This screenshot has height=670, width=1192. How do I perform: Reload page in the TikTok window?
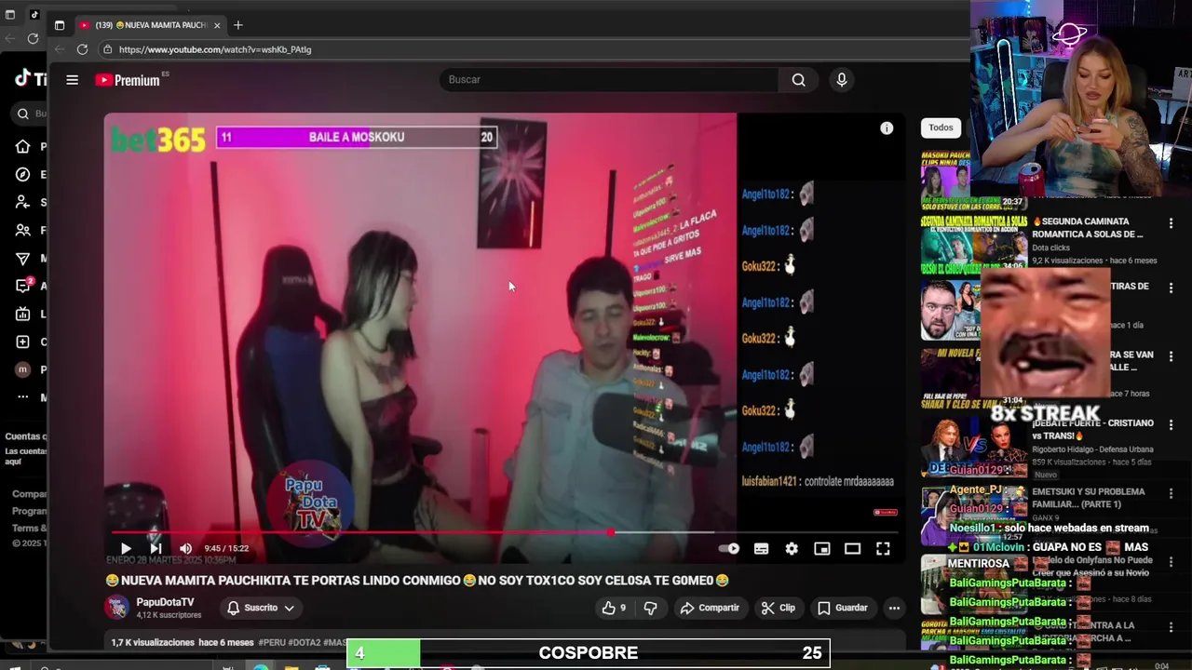(x=33, y=38)
